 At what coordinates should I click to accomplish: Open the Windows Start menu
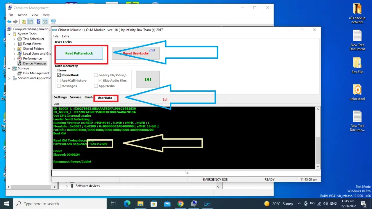[x=6, y=204]
